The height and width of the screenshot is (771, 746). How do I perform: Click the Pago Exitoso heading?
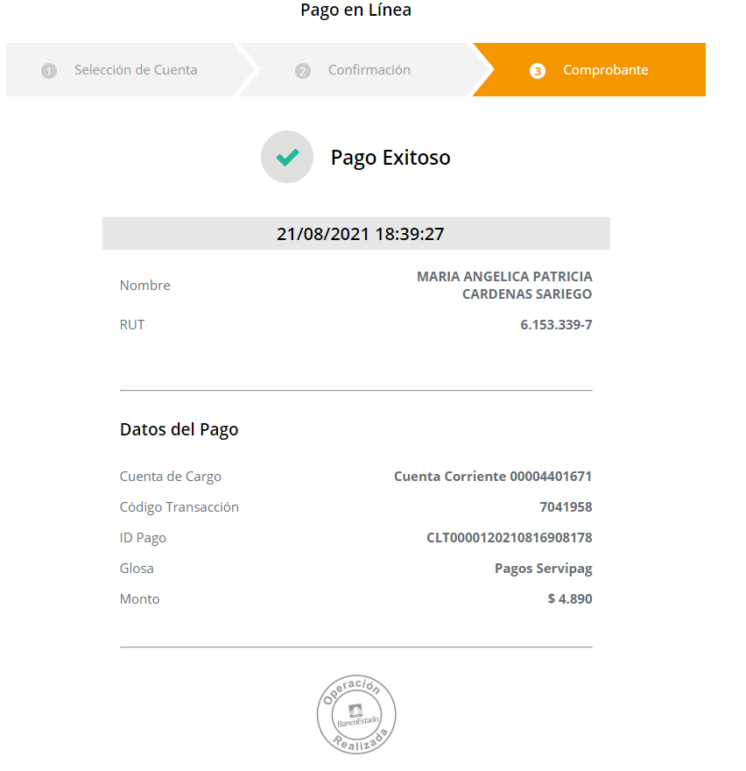391,158
